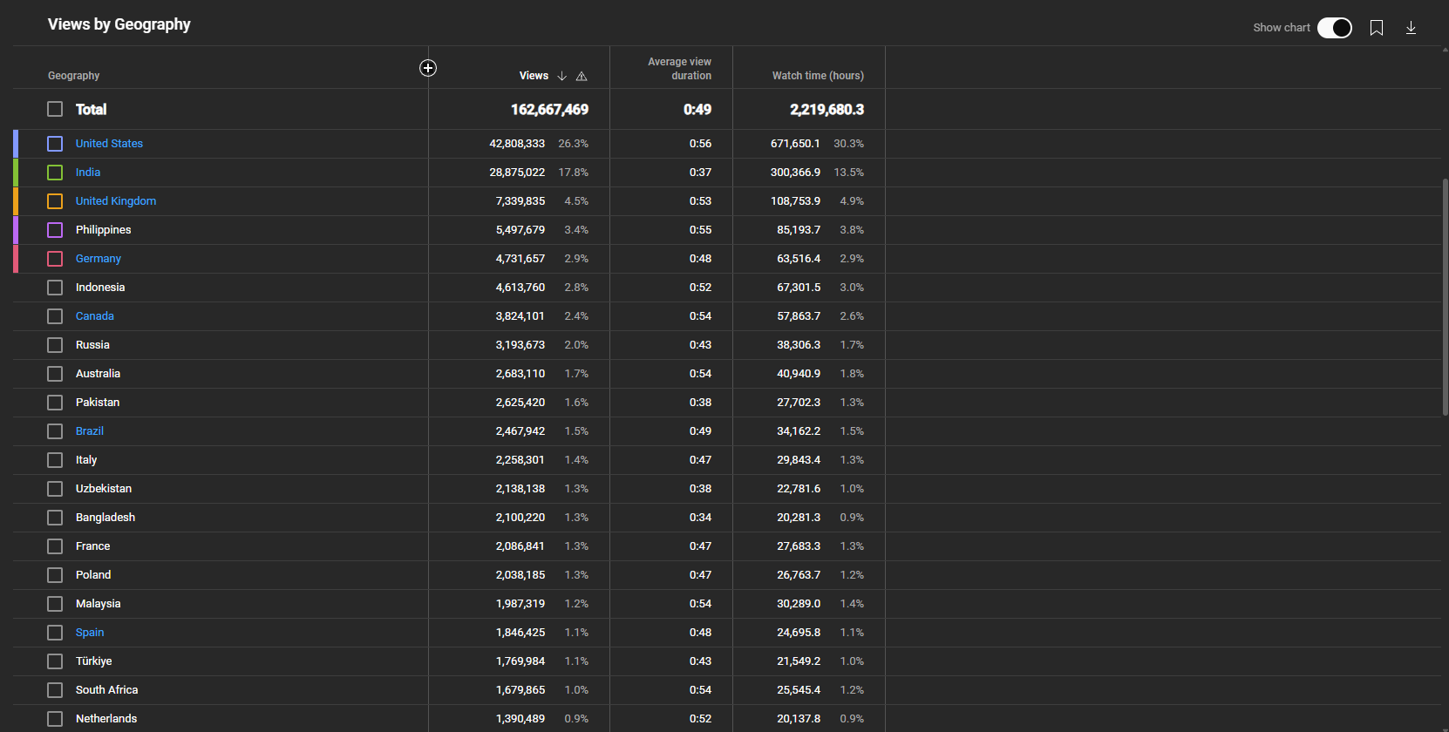Enable the Russia row checkbox
The image size is (1449, 732).
pos(55,345)
